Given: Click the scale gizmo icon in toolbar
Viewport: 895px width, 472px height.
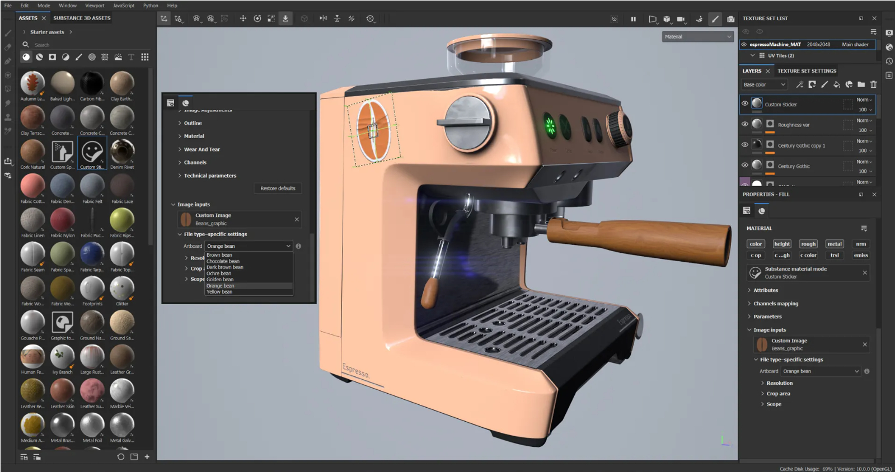Looking at the screenshot, I should [271, 18].
